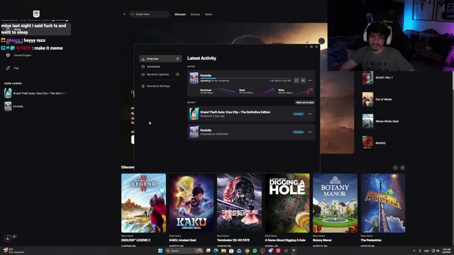Open more options for updating Fortnite

310,80
